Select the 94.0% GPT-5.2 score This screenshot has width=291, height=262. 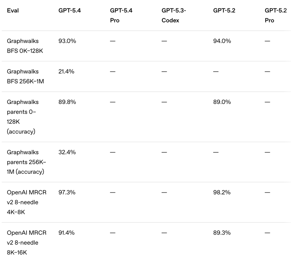(222, 41)
